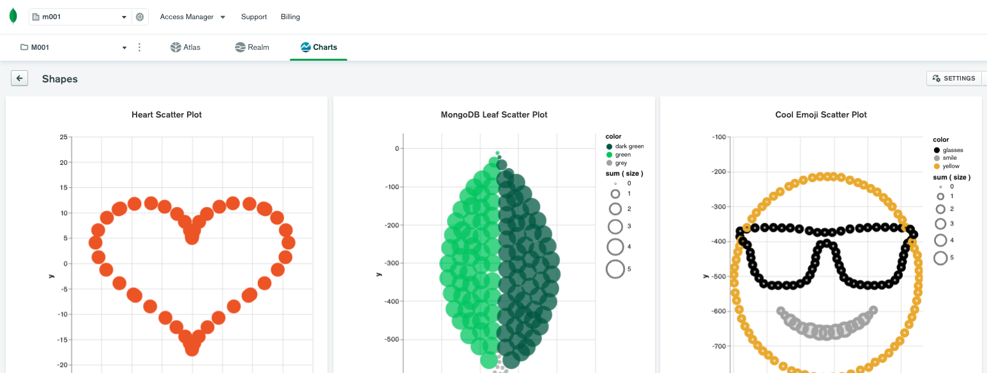
Task: Click grey legend swatch in leaf chart
Action: point(610,163)
